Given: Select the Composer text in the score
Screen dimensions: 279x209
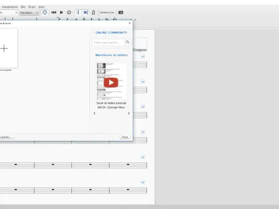Looking at the screenshot, I should [x=139, y=50].
